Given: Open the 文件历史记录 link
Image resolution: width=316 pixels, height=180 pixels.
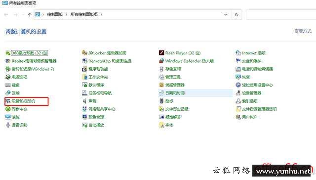Looking at the screenshot, I should coord(177,109).
